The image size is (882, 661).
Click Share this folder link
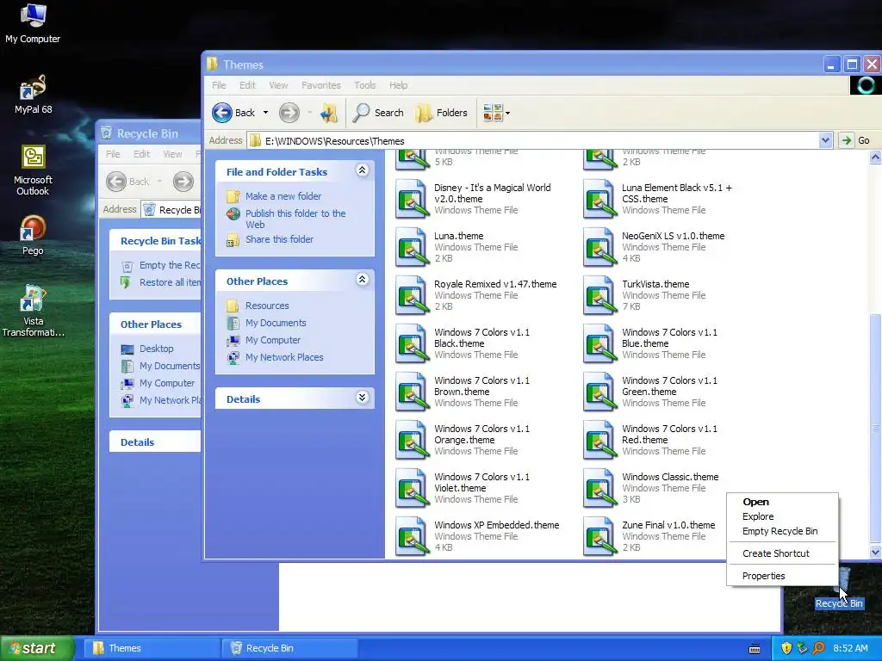click(x=280, y=239)
